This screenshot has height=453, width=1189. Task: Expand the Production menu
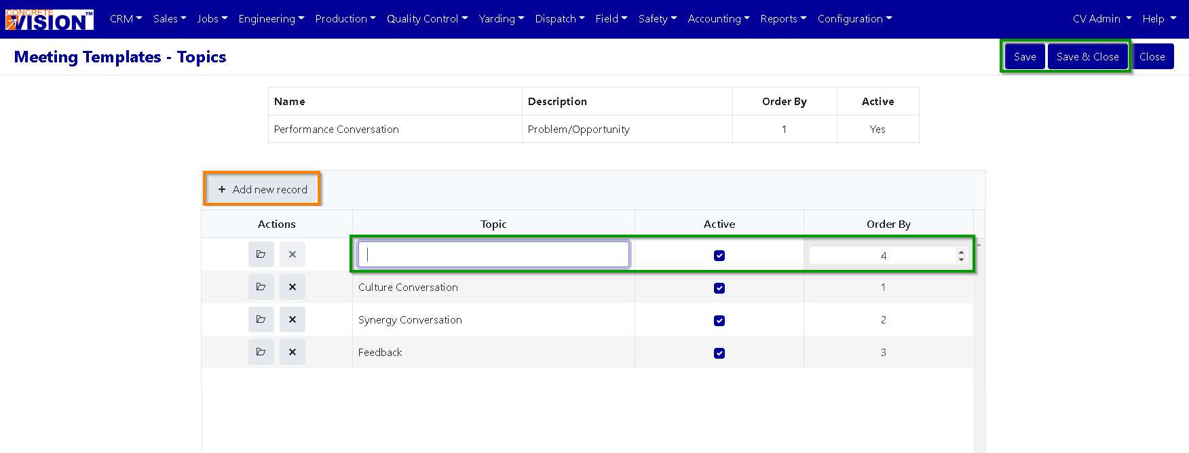[345, 19]
